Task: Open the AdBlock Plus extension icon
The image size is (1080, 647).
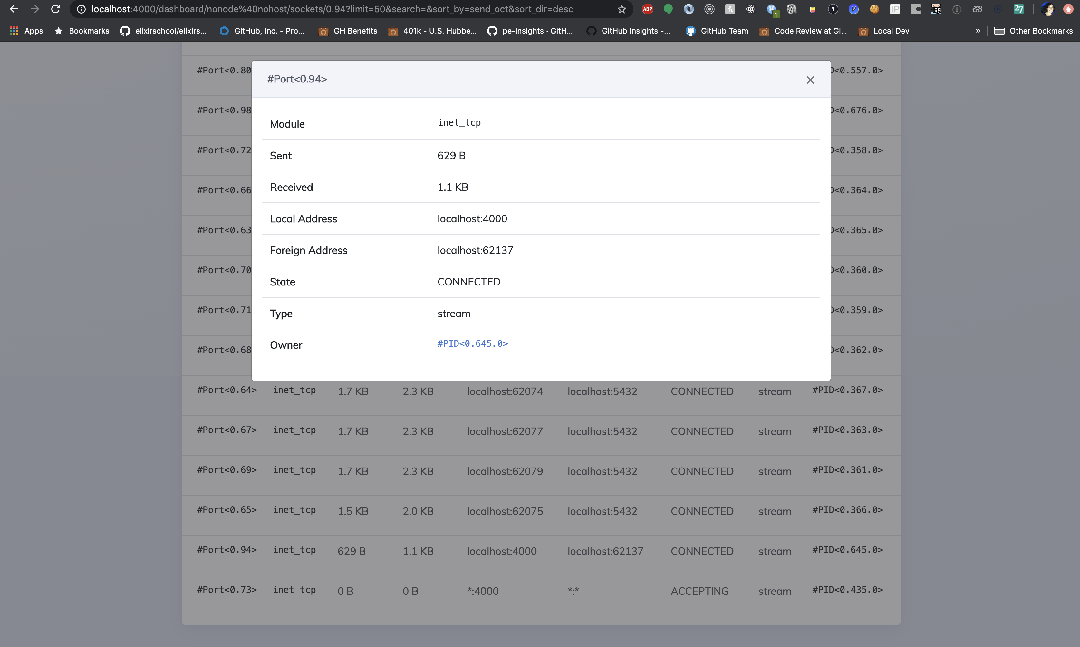Action: (x=647, y=9)
